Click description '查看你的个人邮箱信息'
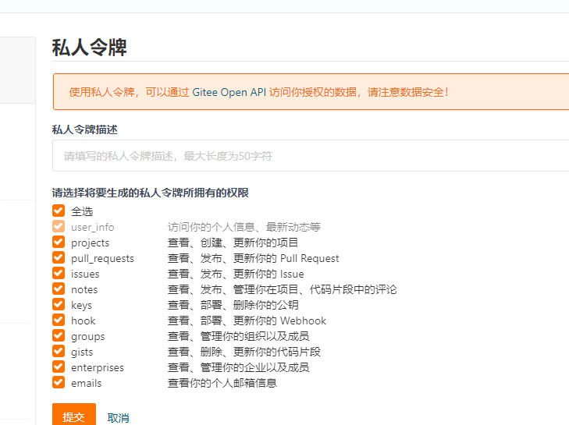This screenshot has width=569, height=425. point(222,383)
